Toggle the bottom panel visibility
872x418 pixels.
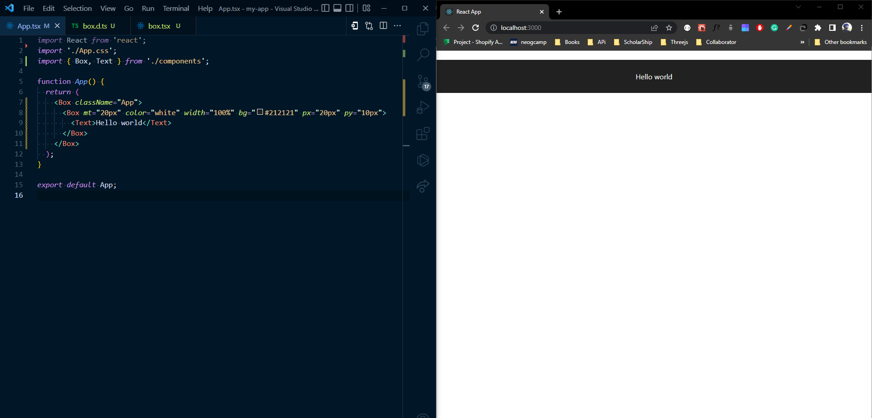point(337,8)
